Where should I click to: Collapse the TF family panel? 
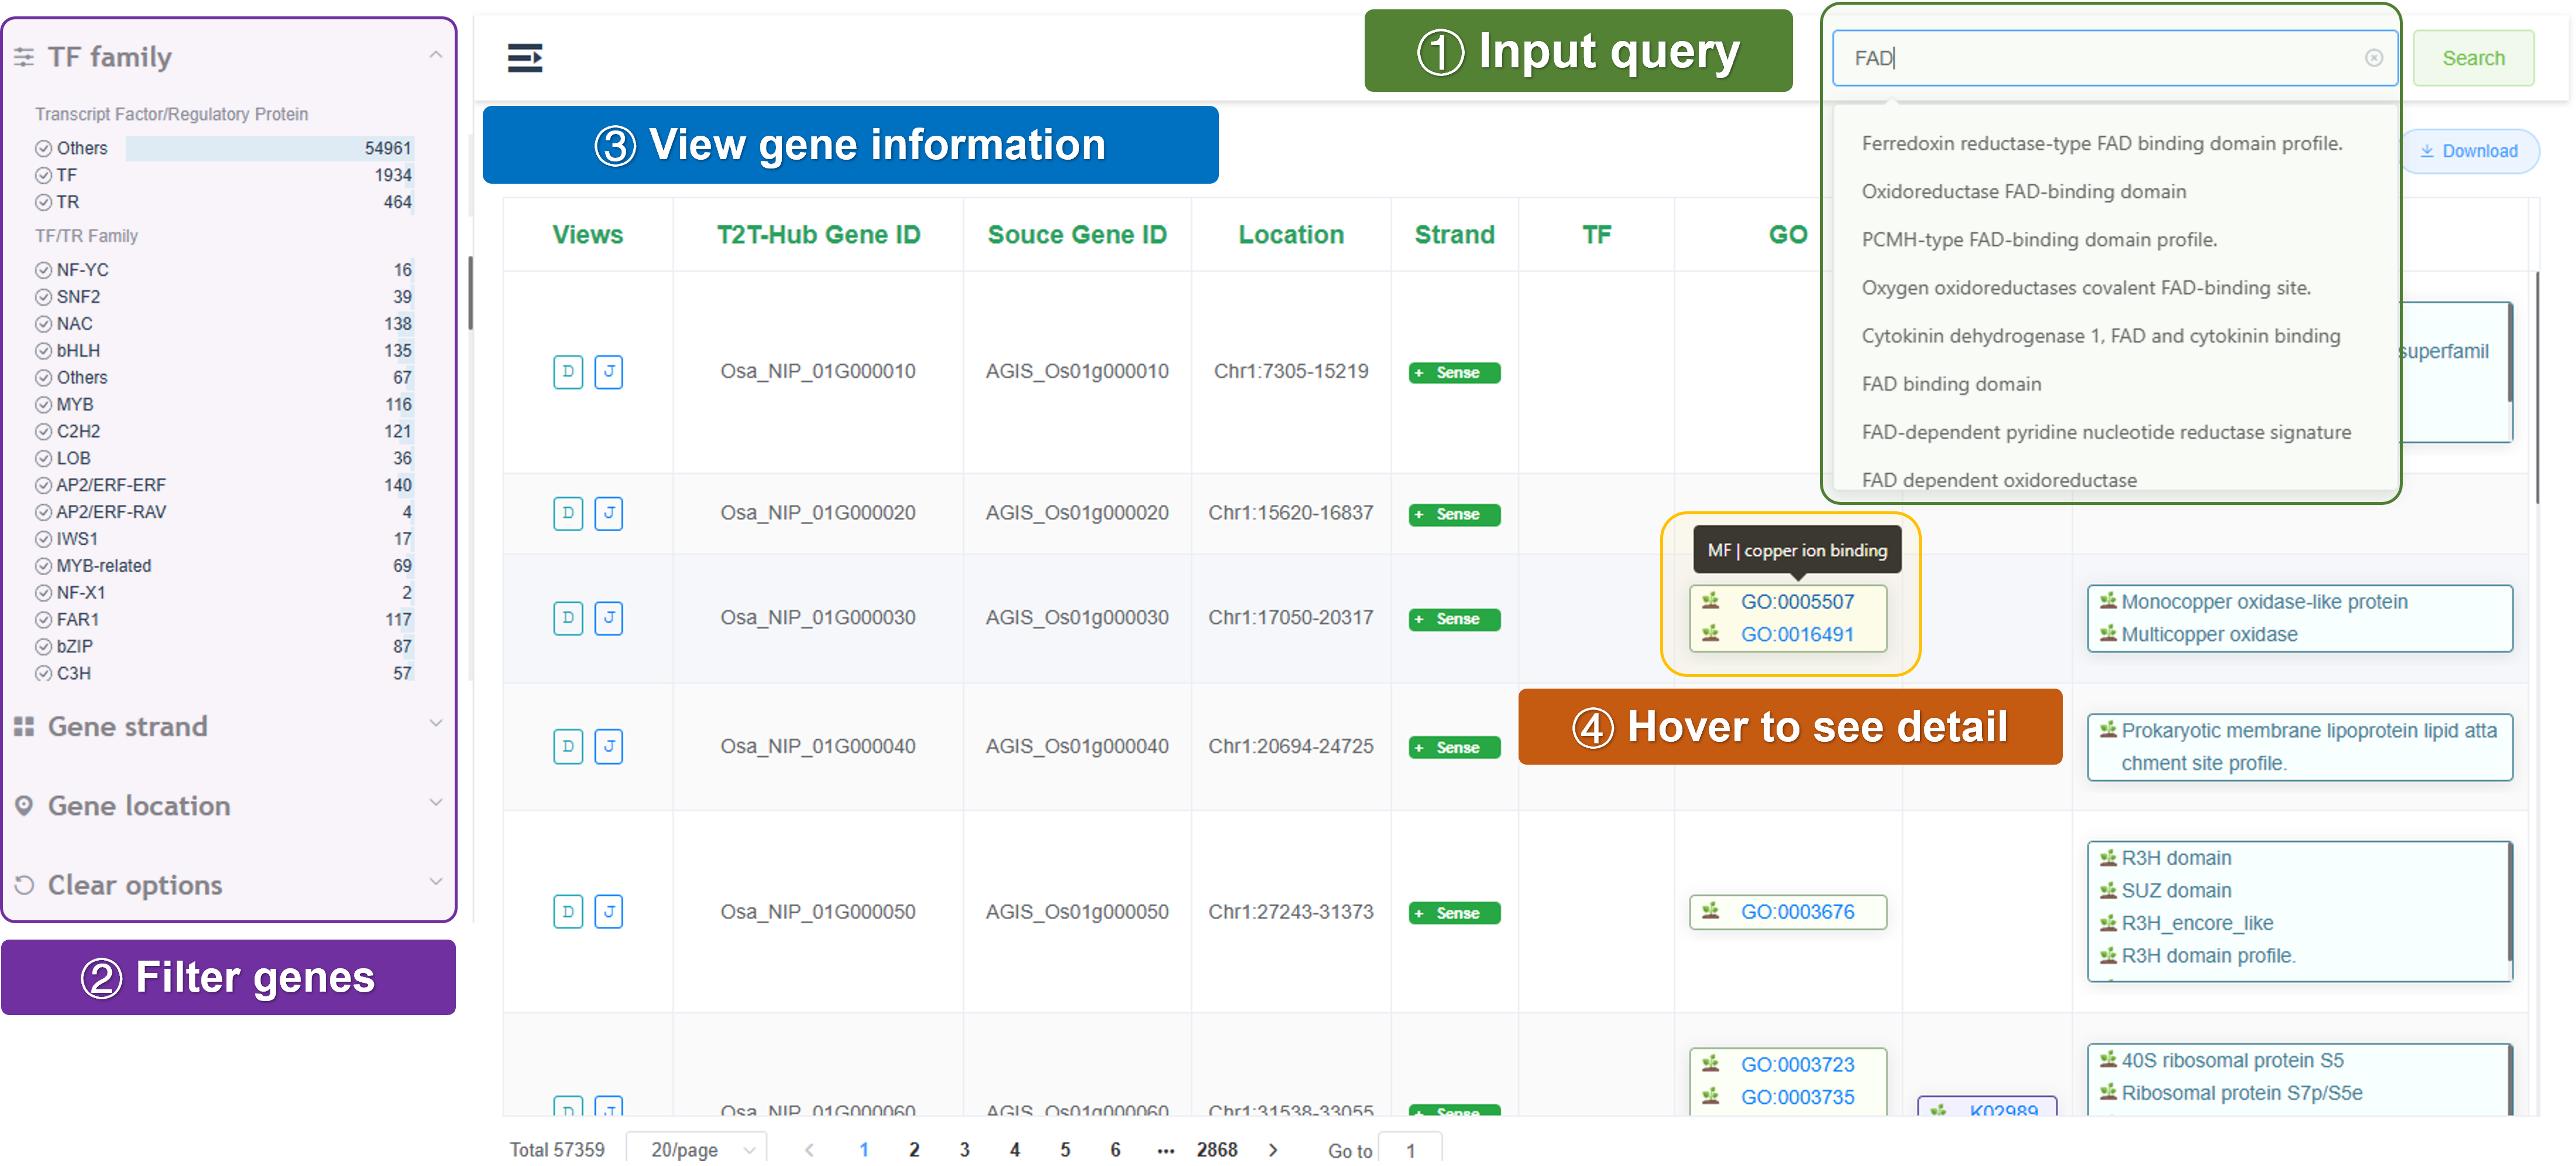pyautogui.click(x=435, y=56)
